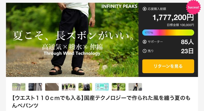Select the seventh thumbnail of hiker on path
The height and width of the screenshot is (111, 204).
119,87
